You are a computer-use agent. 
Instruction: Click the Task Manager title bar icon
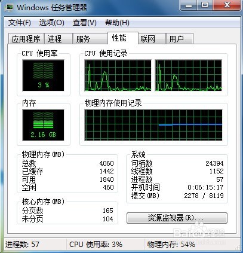point(9,8)
